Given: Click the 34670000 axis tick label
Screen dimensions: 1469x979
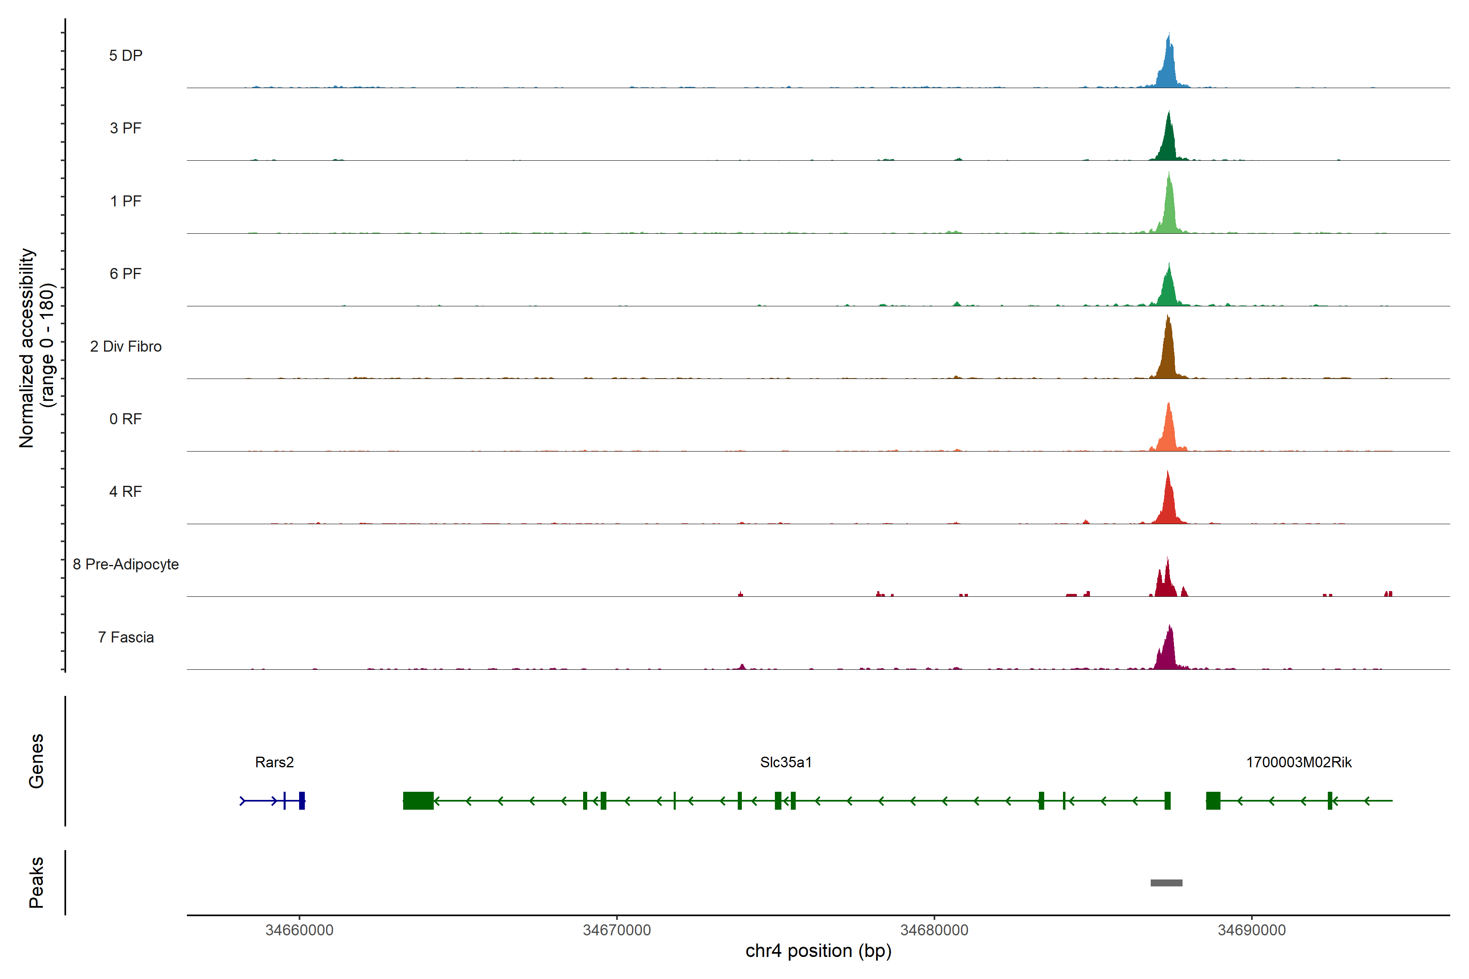Looking at the screenshot, I should [617, 930].
